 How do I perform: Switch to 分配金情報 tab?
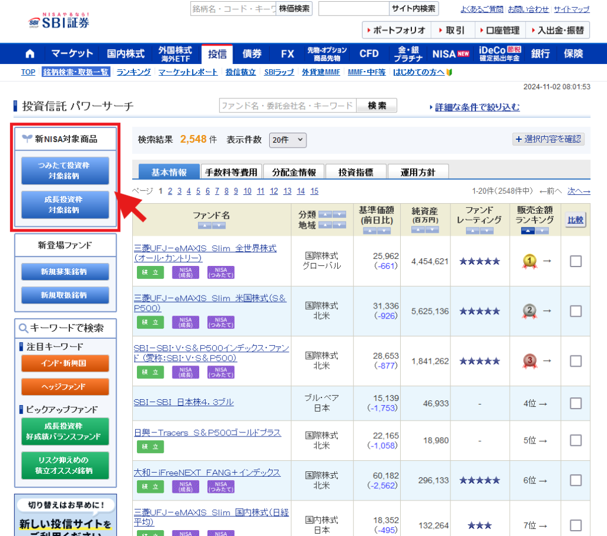[294, 172]
